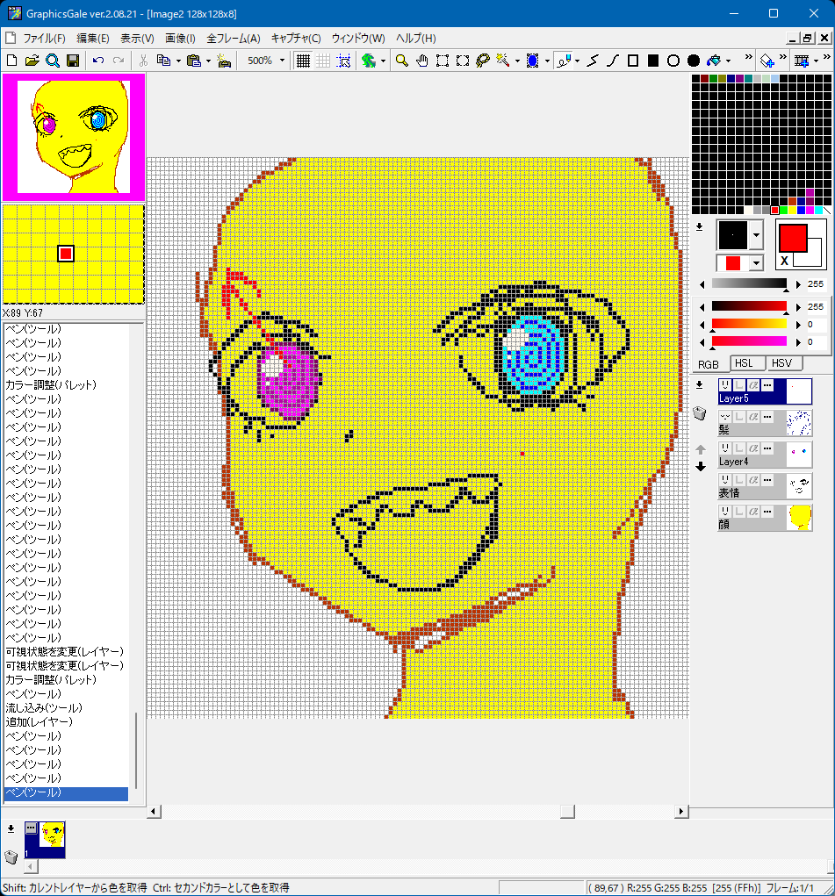Viewport: 835px width, 896px height.
Task: Click the Save floppy disk icon
Action: 73,61
